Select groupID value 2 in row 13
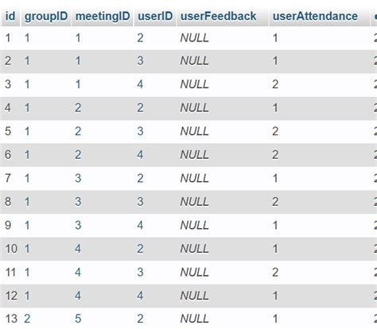 coord(27,319)
